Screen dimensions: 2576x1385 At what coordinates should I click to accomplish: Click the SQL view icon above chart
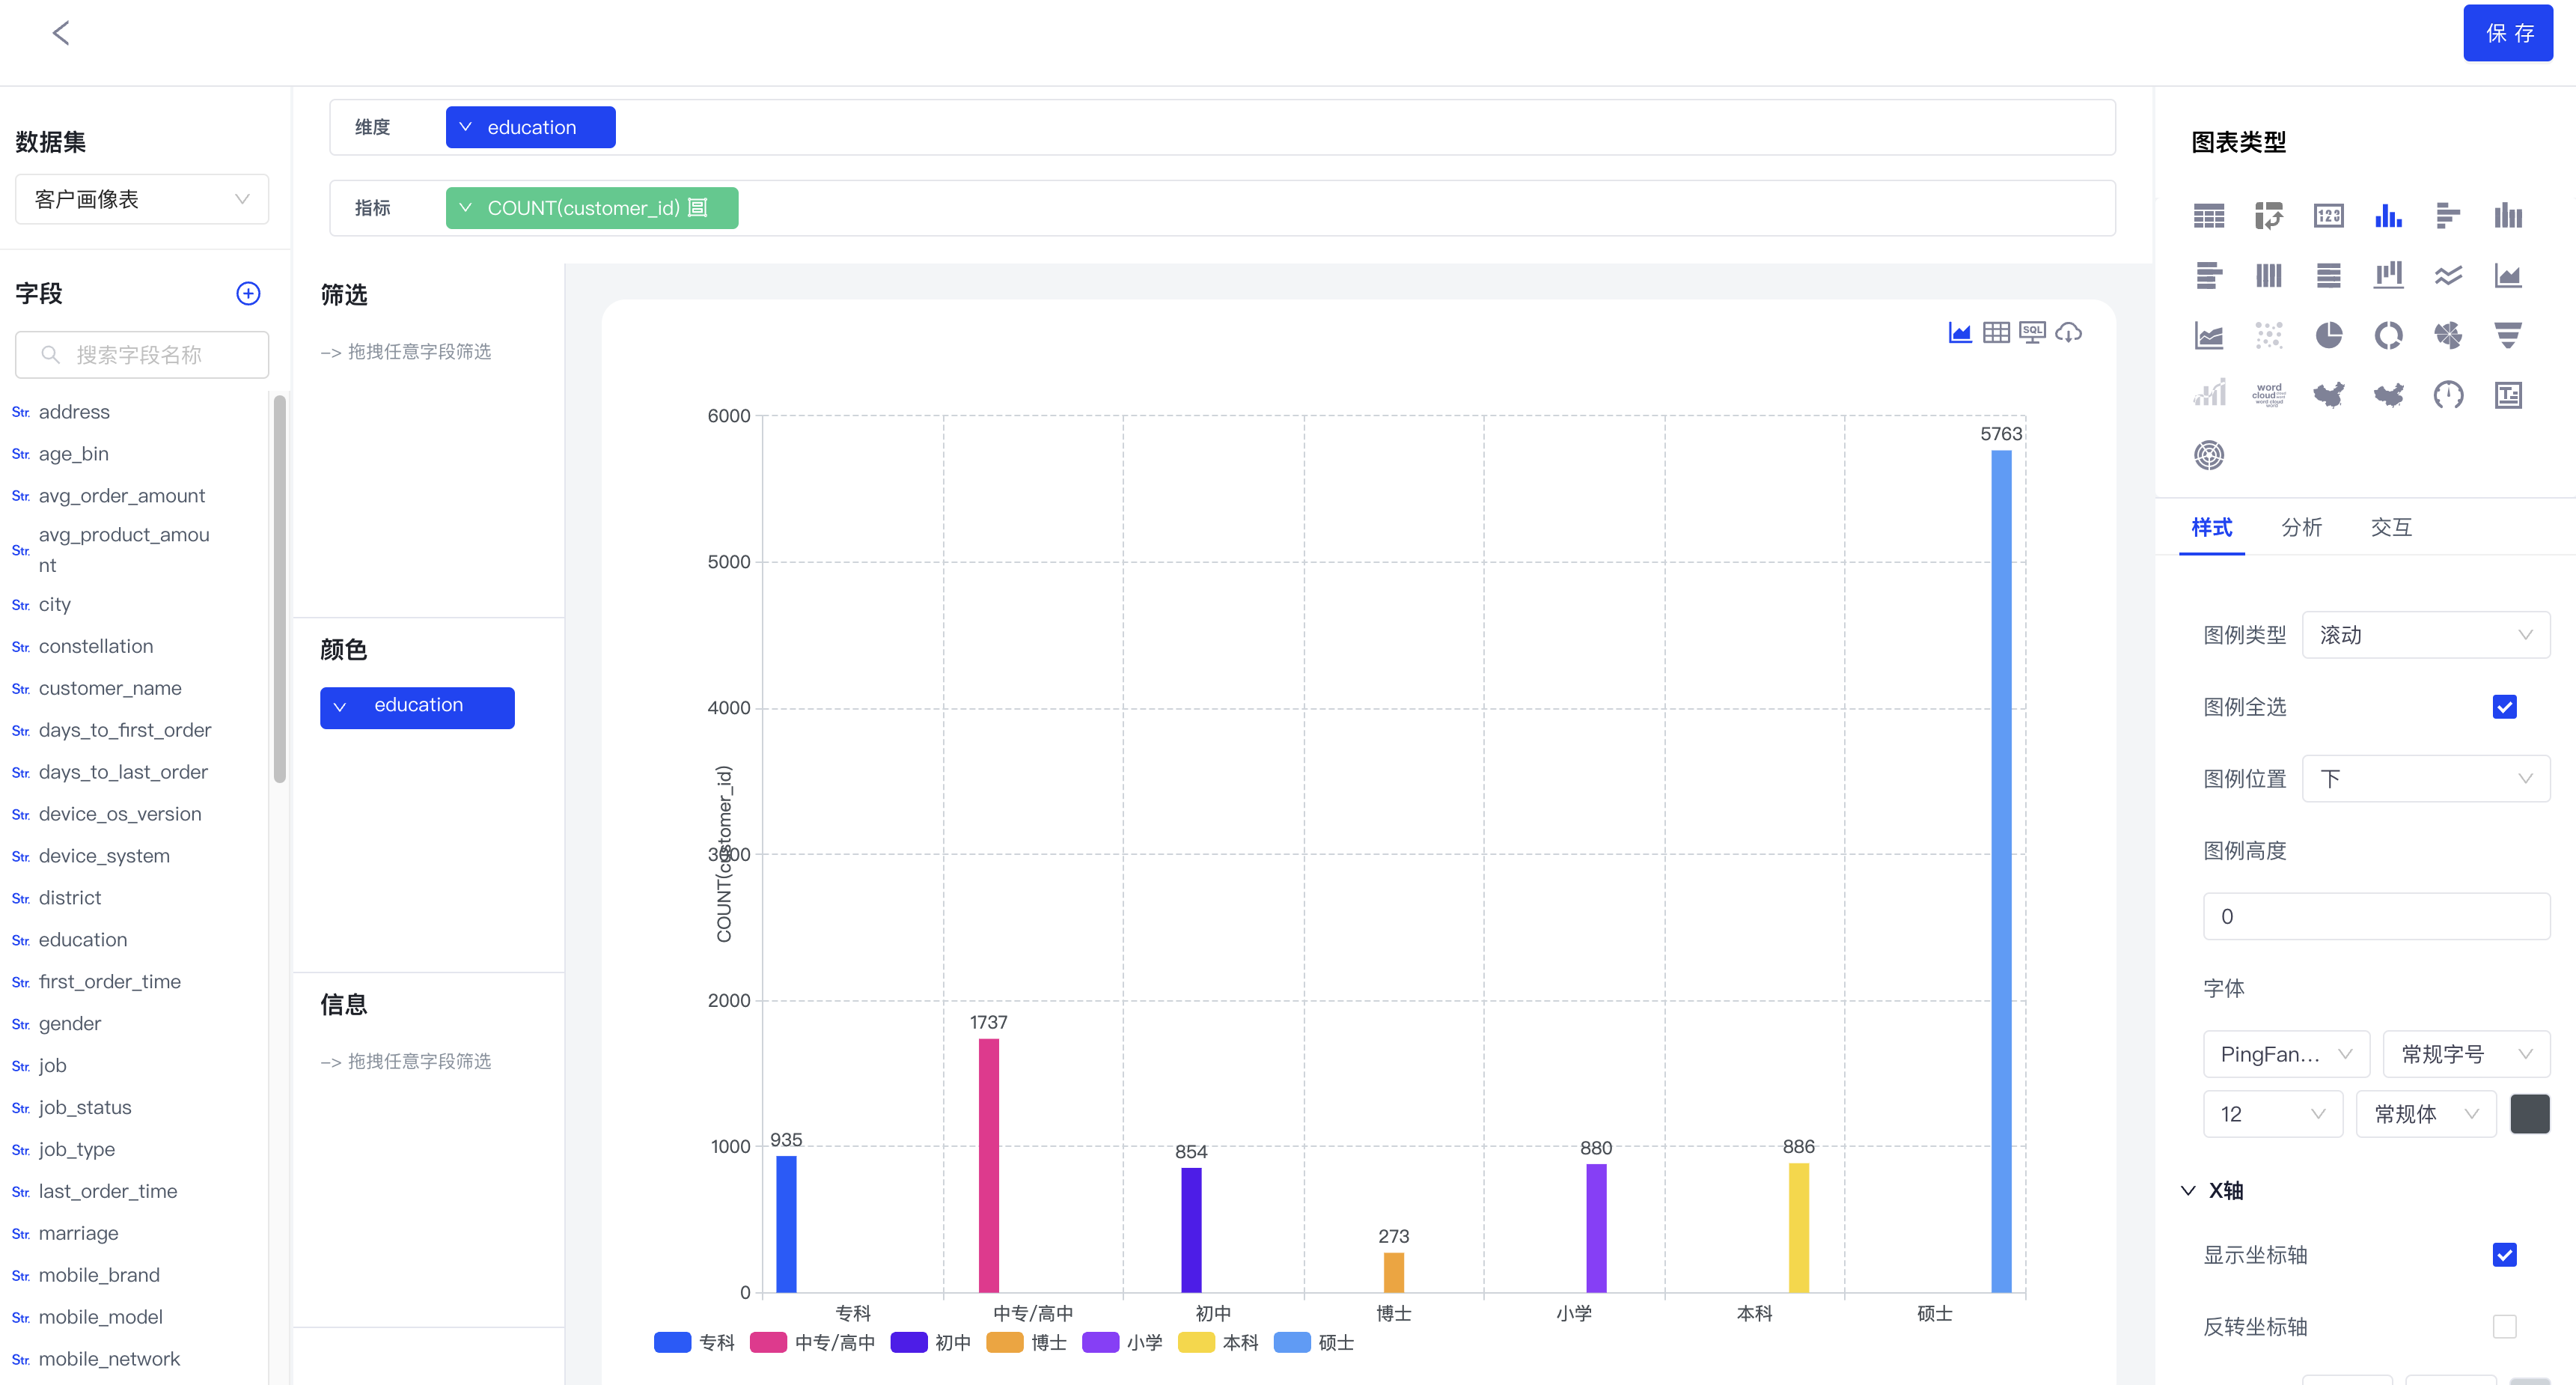point(2032,332)
